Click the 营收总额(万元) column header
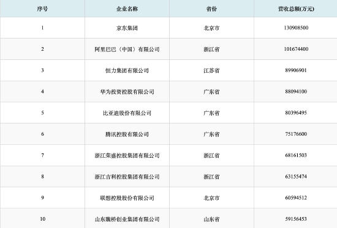Image resolution: width=337 pixels, height=228 pixels. tap(296, 9)
